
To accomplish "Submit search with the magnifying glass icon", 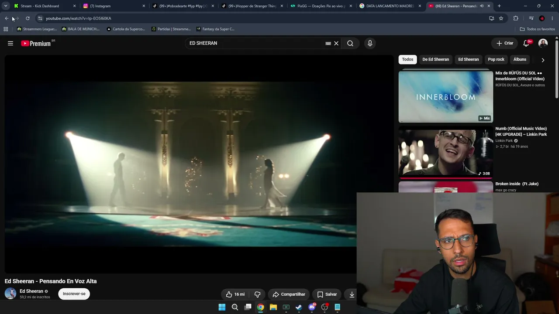I will pyautogui.click(x=350, y=43).
